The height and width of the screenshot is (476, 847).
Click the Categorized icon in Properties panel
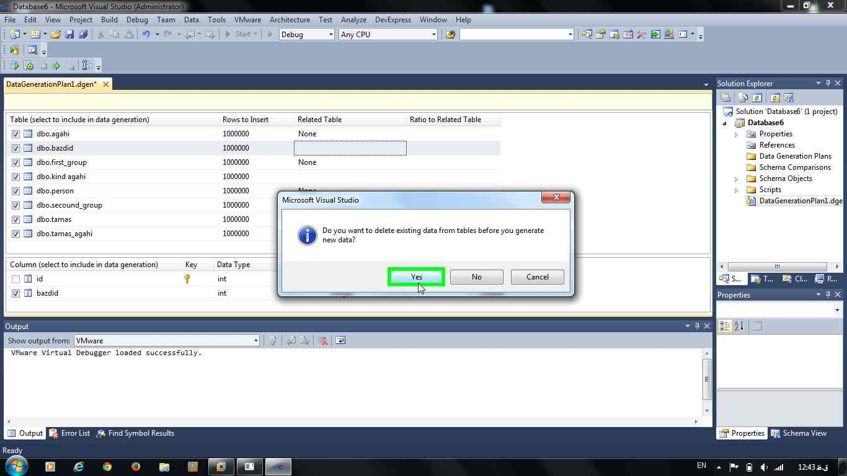point(724,326)
